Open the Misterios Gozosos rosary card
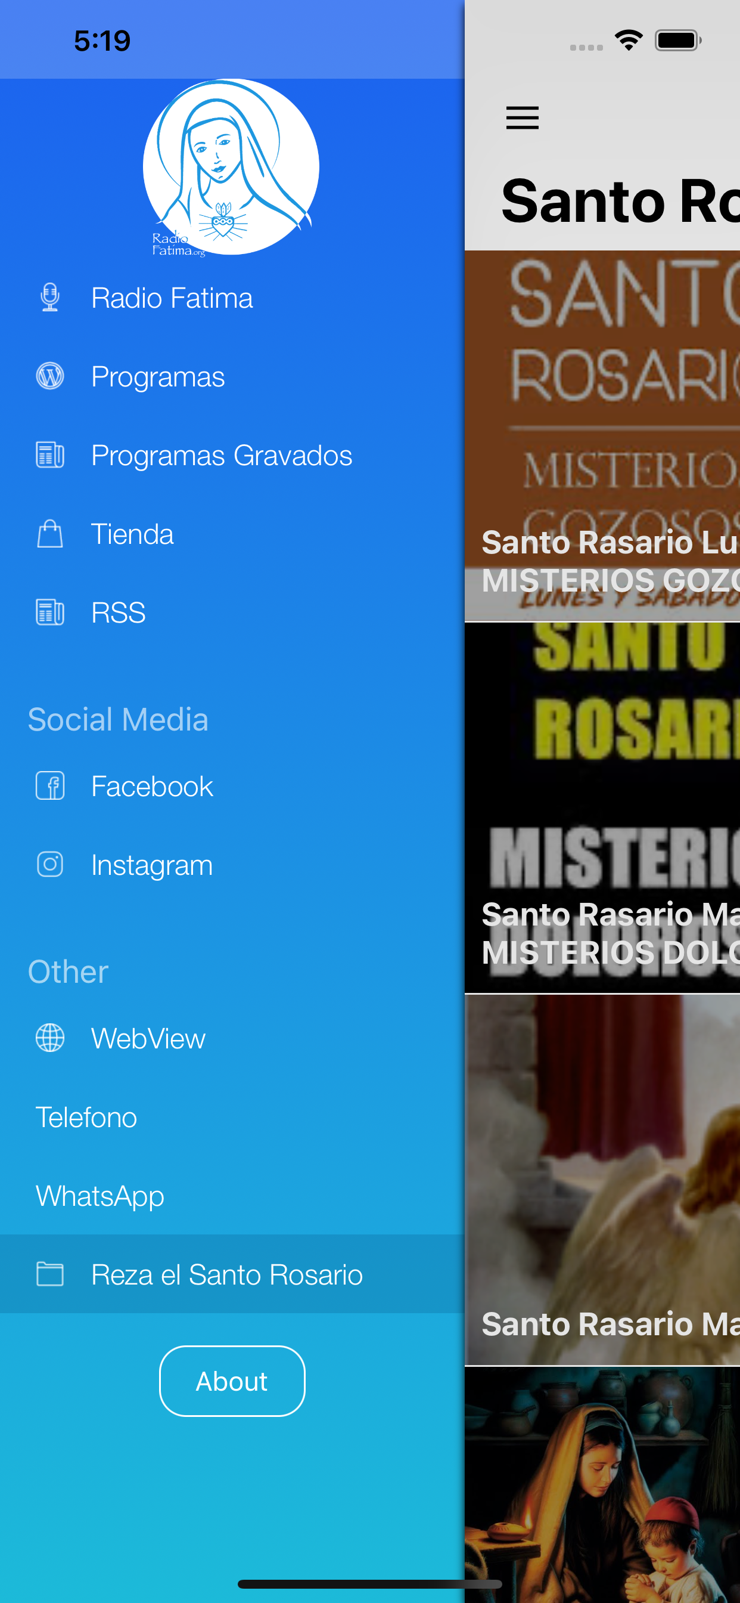Screen dimensions: 740x1603 click(602, 435)
